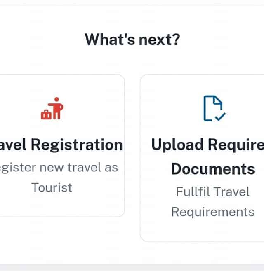The image size is (264, 271).
Task: Click the red tourist with luggage icon
Action: pos(52,109)
